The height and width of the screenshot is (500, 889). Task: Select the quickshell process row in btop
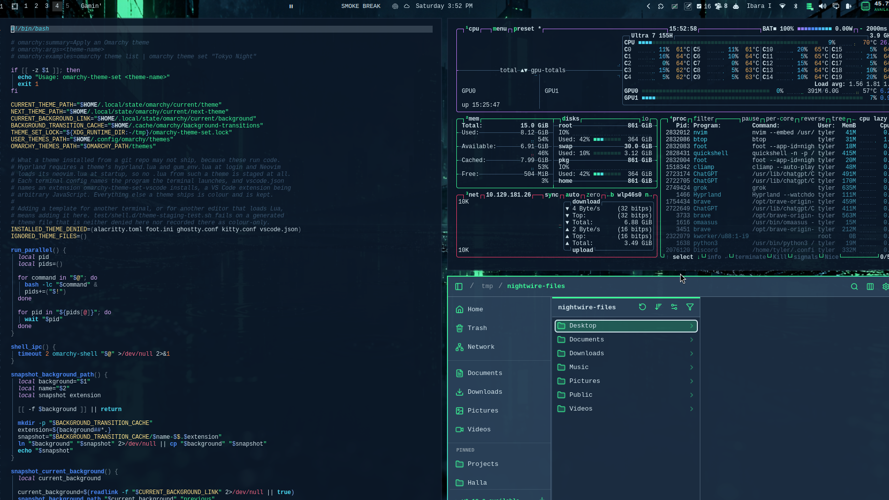[775, 153]
